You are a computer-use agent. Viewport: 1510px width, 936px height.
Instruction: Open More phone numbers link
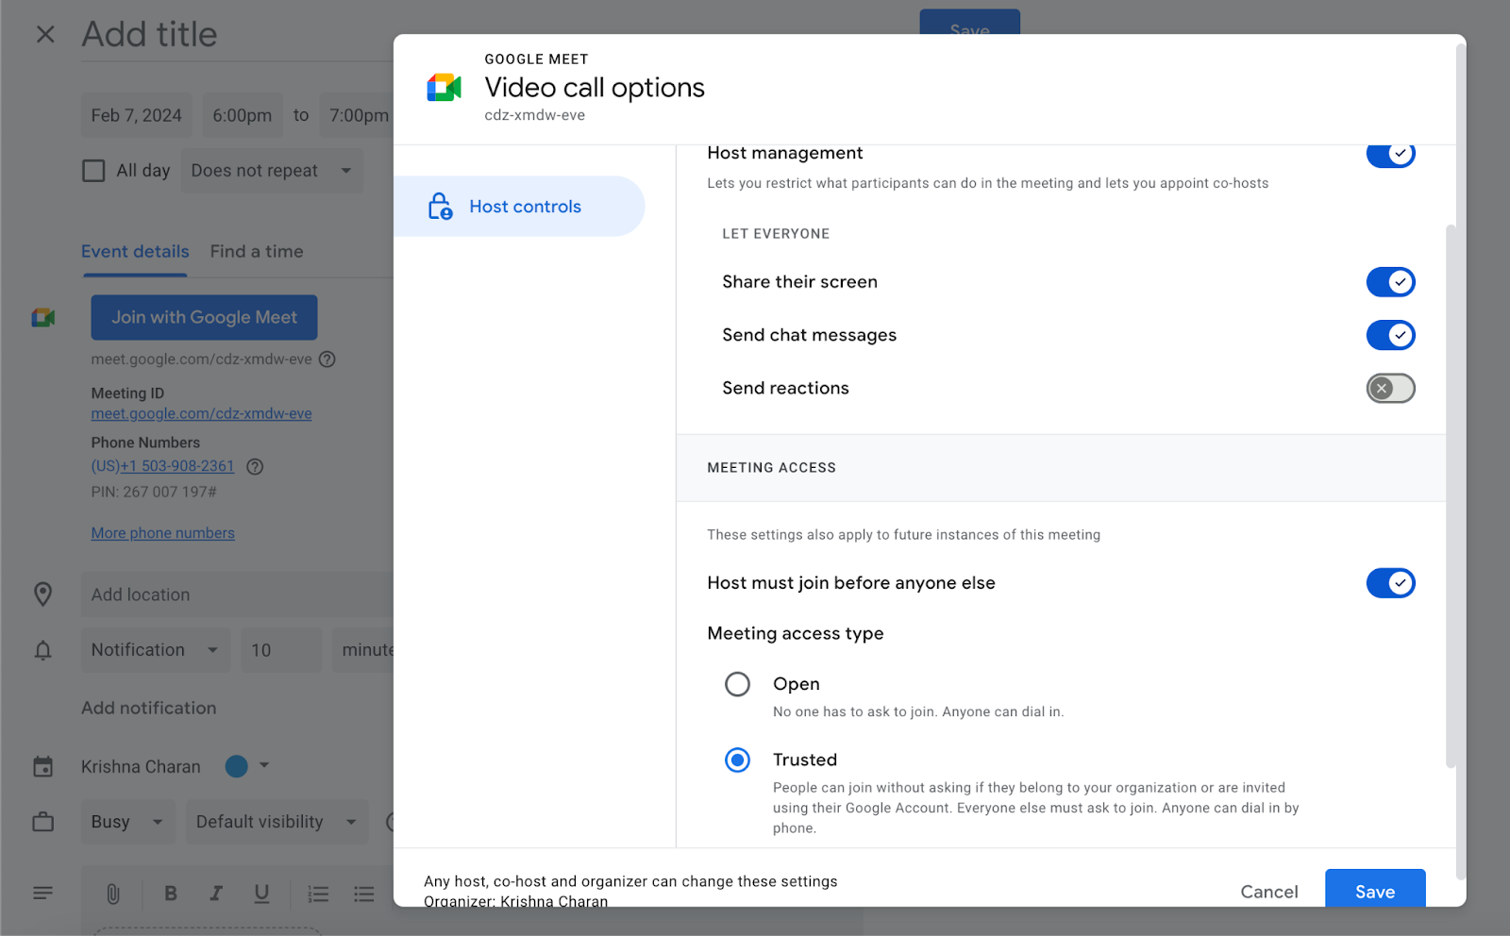[162, 533]
